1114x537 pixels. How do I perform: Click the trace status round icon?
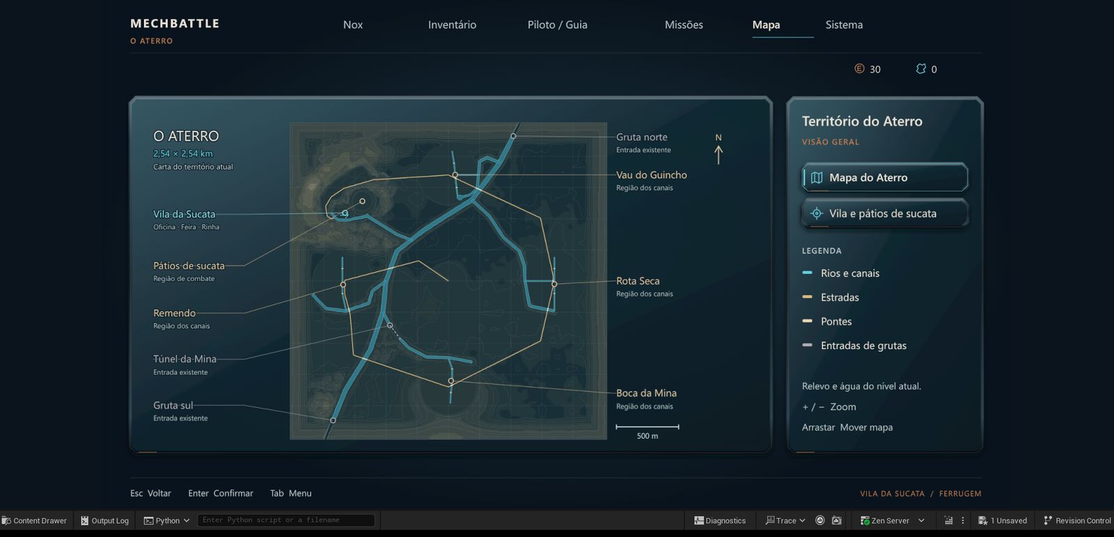(x=820, y=520)
